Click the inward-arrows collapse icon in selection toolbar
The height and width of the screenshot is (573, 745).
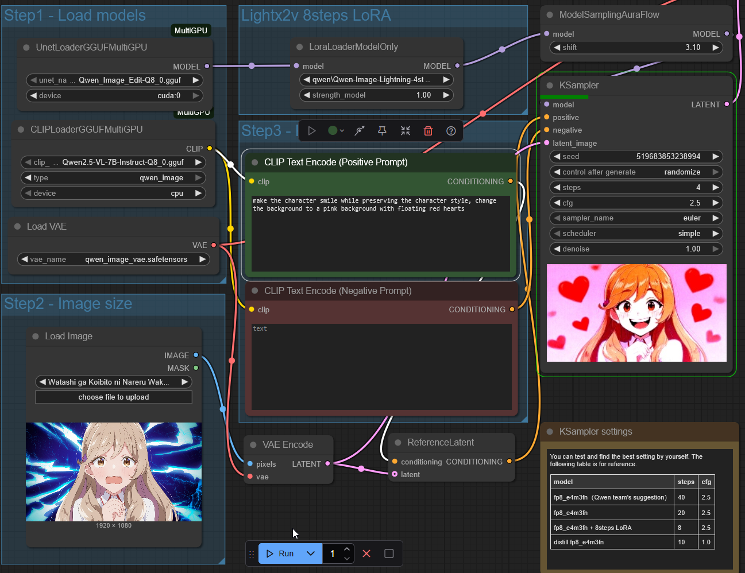tap(406, 131)
